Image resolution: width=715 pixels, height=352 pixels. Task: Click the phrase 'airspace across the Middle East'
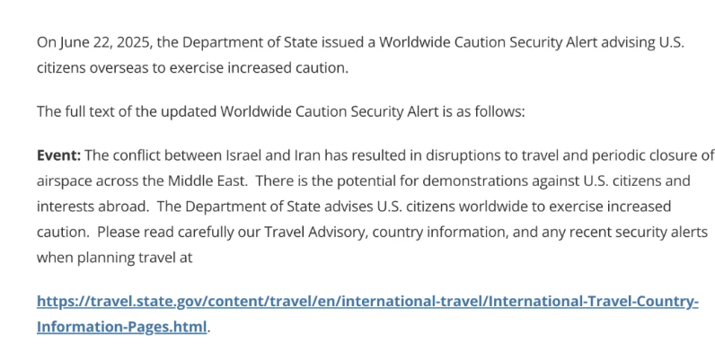coord(141,181)
